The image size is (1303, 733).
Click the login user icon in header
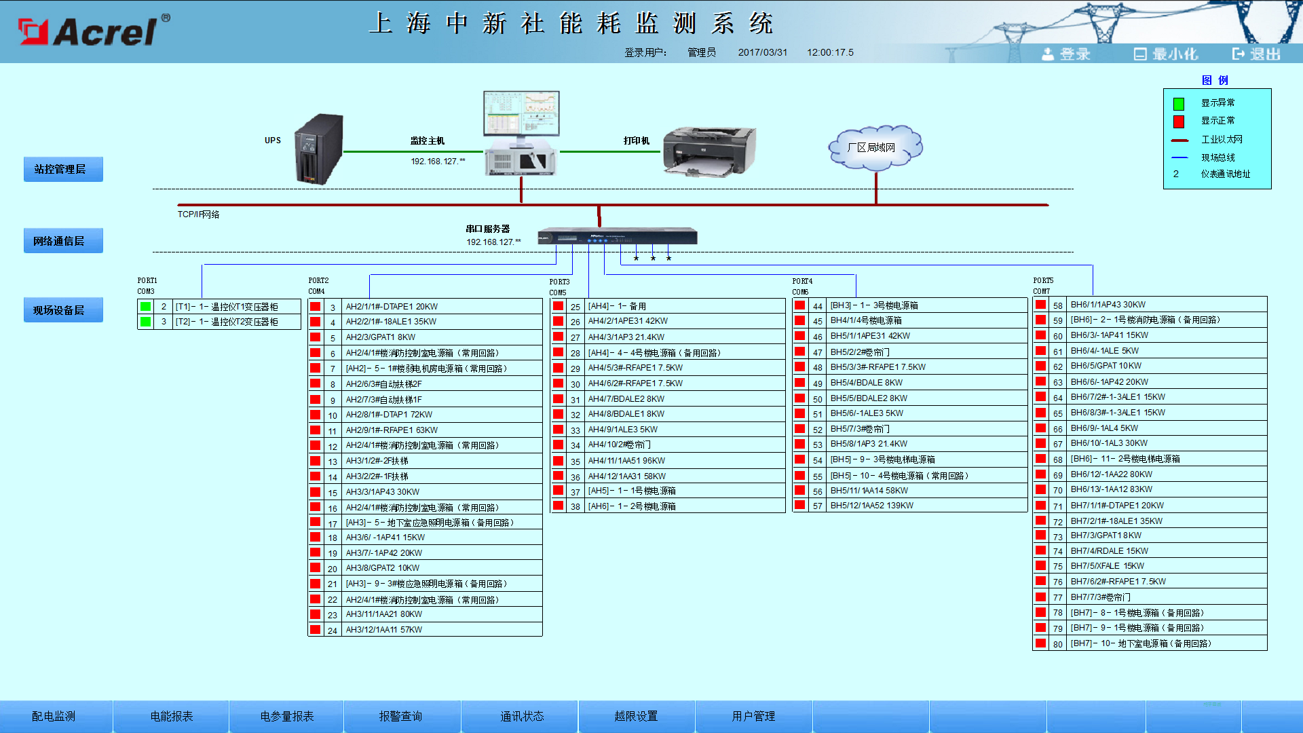[x=1048, y=54]
